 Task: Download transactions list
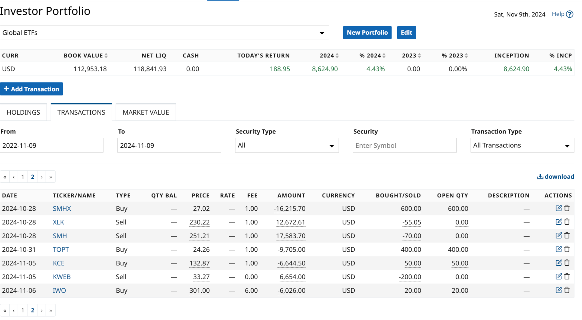click(555, 177)
